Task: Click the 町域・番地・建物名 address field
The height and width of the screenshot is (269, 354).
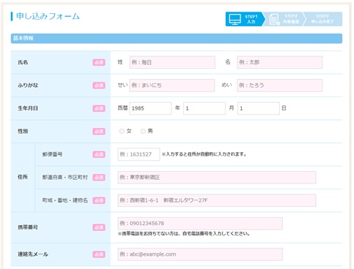Action: coord(217,200)
